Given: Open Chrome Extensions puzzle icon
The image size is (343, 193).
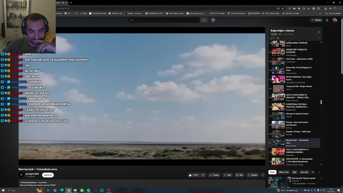Looking at the screenshot, I should pyautogui.click(x=318, y=8).
